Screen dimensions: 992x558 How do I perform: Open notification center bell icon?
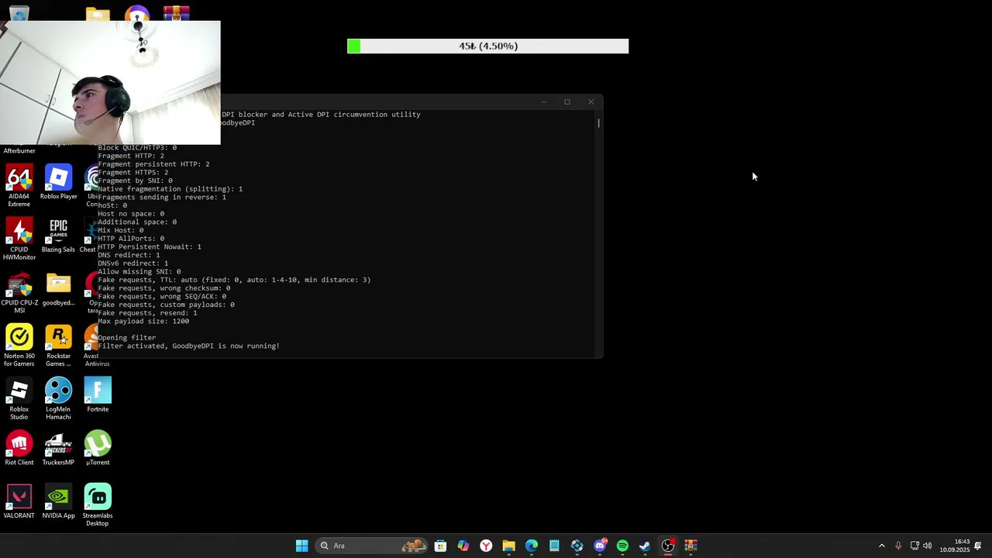coord(978,546)
